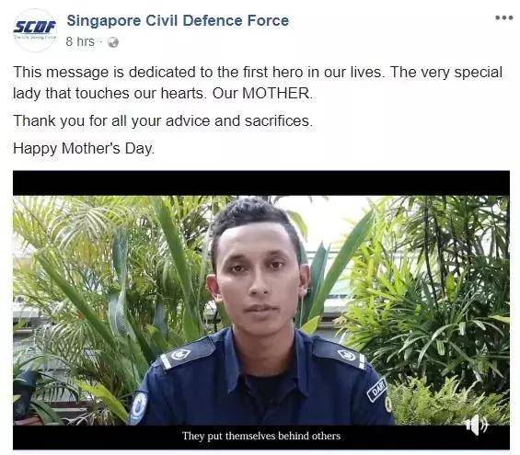520x455 pixels.
Task: Click the rank epaulette on officer's right shoulder
Action: coord(188,353)
